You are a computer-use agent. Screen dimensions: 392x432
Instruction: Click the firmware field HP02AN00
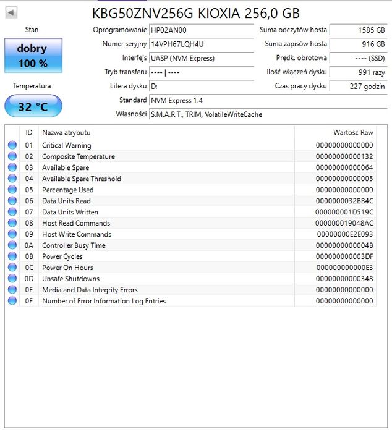(x=201, y=30)
